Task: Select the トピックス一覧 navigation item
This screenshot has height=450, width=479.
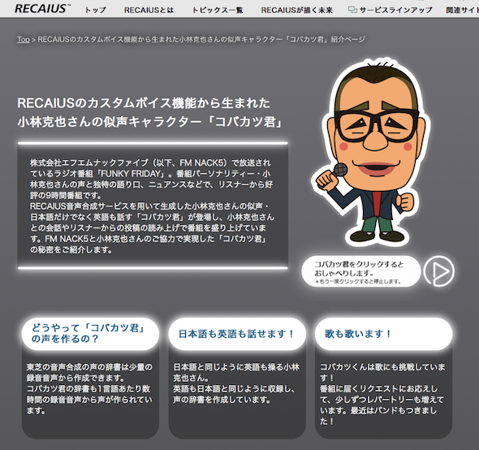Action: [218, 10]
